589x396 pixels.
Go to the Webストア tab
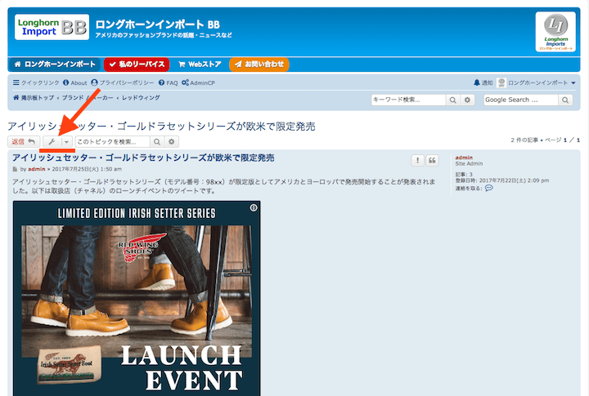coord(200,65)
